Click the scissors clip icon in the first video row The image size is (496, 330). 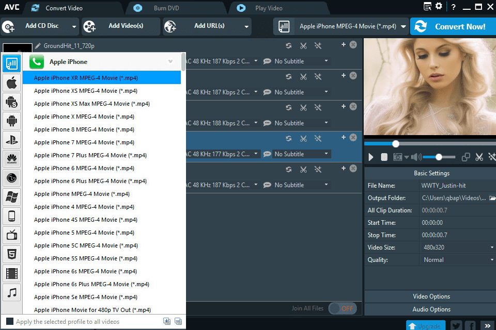tap(303, 46)
